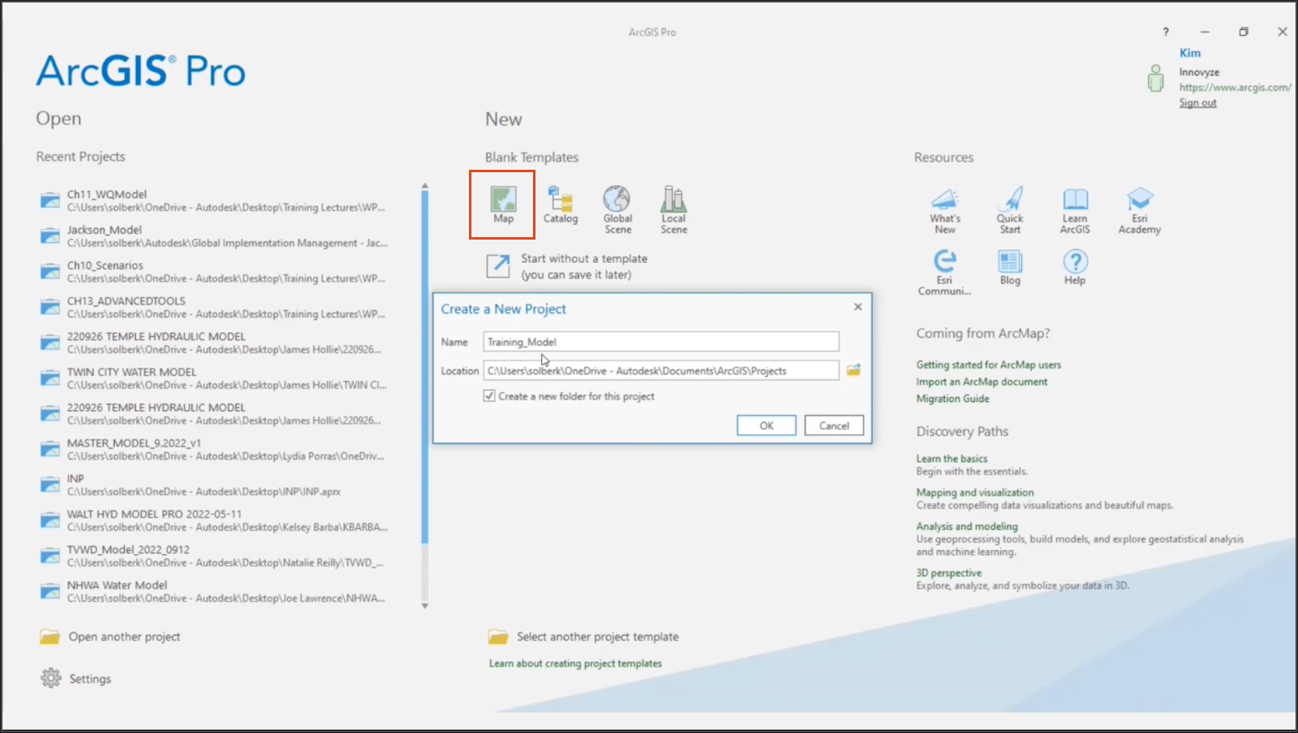Open Mapping and visualization path

pos(975,493)
